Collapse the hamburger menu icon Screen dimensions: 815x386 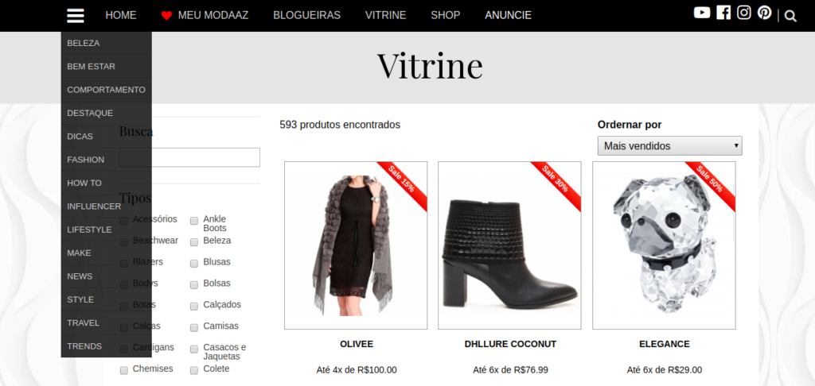pos(76,16)
